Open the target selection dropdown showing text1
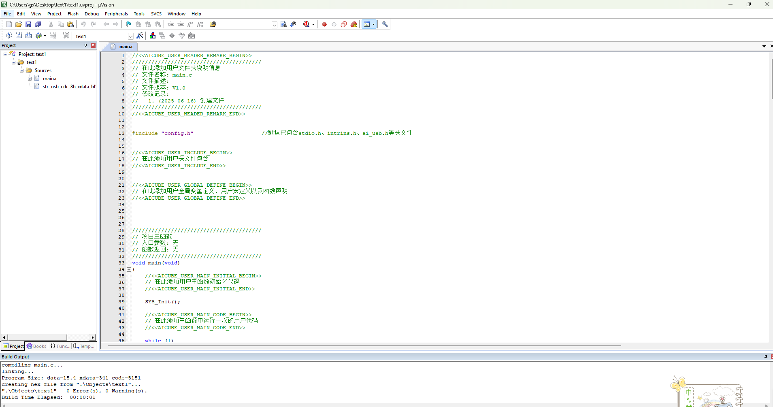The image size is (773, 407). (x=130, y=36)
